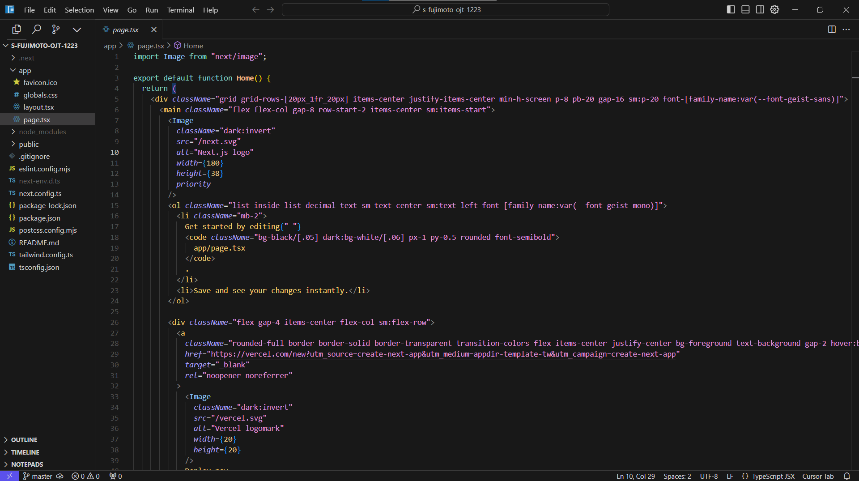Open the Search view icon
859x481 pixels.
pos(36,30)
